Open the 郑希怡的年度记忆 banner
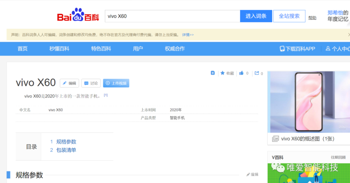 [x=338, y=16]
